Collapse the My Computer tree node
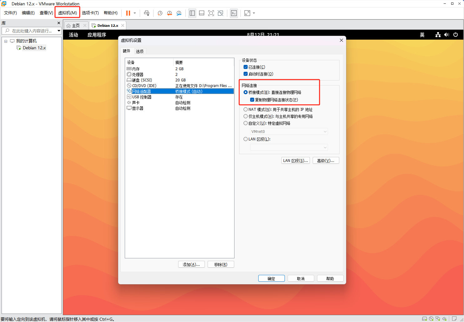Viewport: 464px width, 322px height. [6, 41]
